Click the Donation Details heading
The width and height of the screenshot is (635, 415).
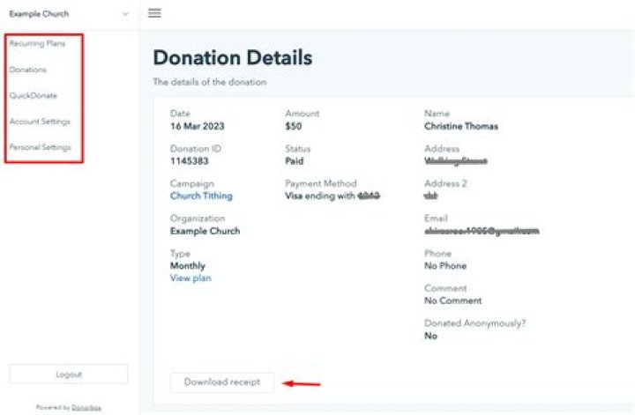[232, 58]
